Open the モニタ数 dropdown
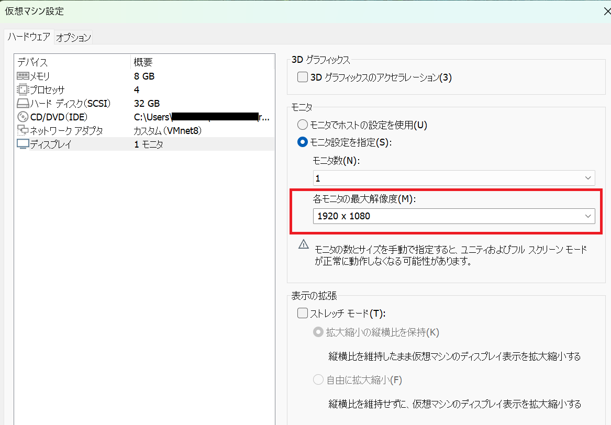The height and width of the screenshot is (425, 611). point(588,178)
